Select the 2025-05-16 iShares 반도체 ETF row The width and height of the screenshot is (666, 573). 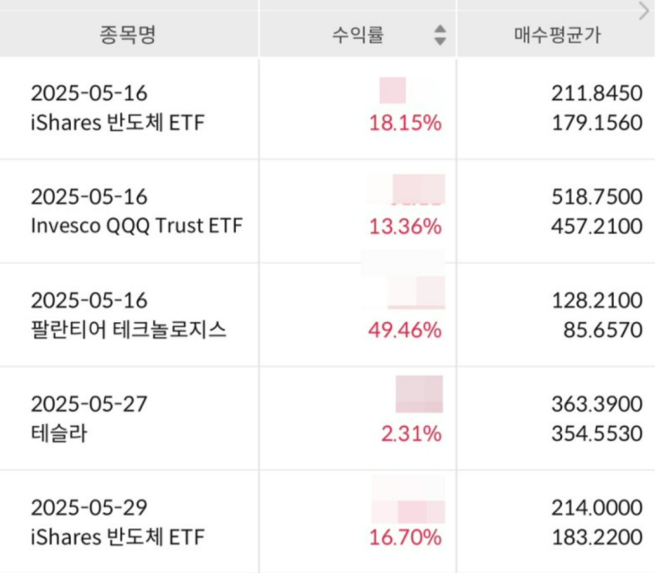click(x=327, y=108)
